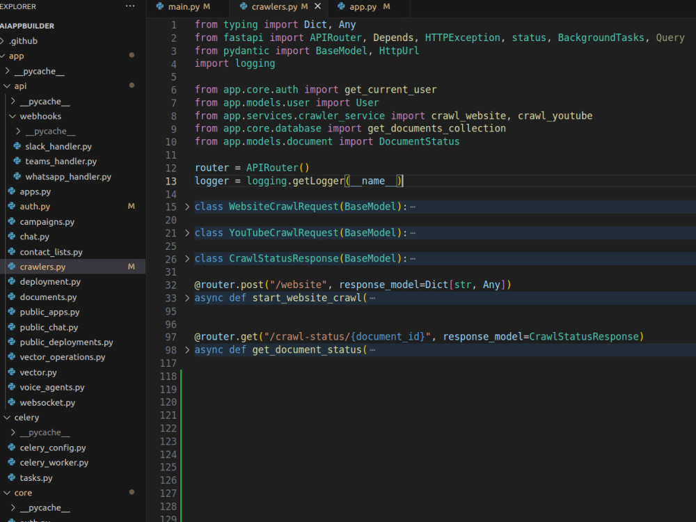Click 'DocumentStatus' on line 10
The width and height of the screenshot is (696, 522).
(x=419, y=141)
